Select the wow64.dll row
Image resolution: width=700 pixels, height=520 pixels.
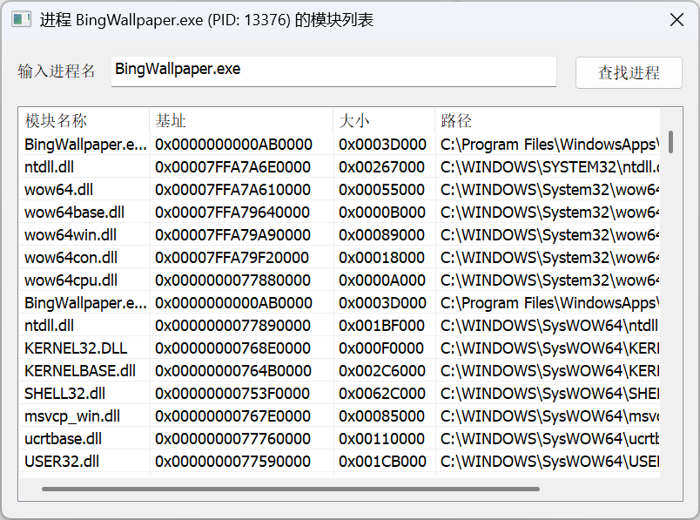340,190
